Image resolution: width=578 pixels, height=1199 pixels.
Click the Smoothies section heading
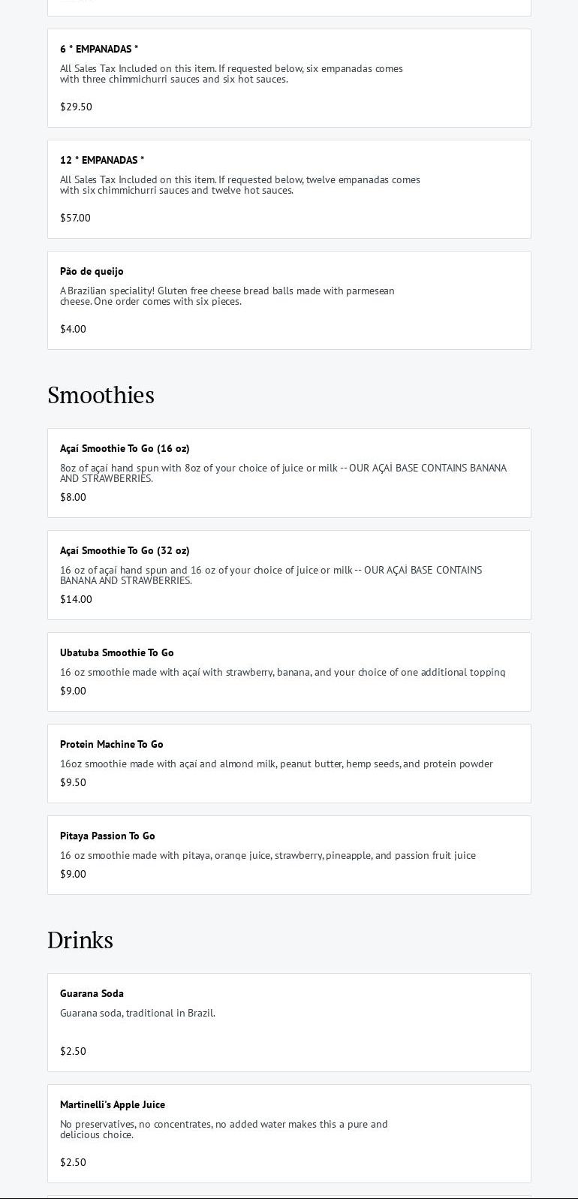(101, 395)
